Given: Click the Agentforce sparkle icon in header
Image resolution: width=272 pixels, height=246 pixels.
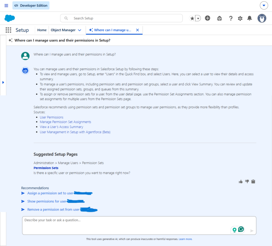Looking at the screenshot, I should tap(10, 40).
